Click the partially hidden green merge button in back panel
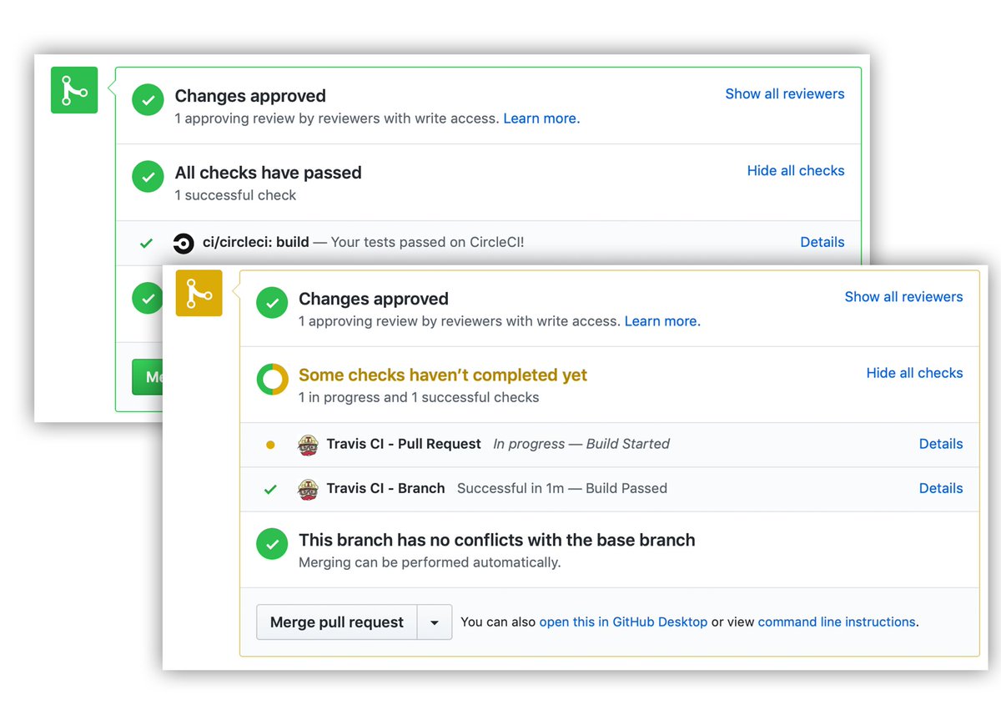This screenshot has width=1001, height=715. pyautogui.click(x=148, y=377)
